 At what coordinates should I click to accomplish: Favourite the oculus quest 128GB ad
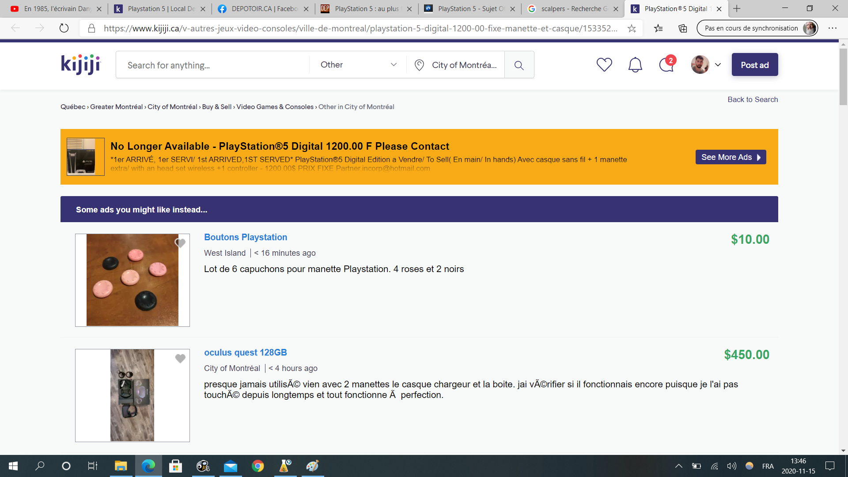pos(180,358)
